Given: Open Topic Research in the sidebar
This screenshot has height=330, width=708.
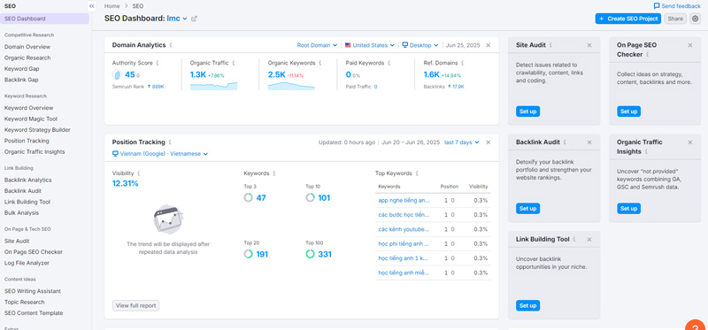Looking at the screenshot, I should [x=25, y=302].
